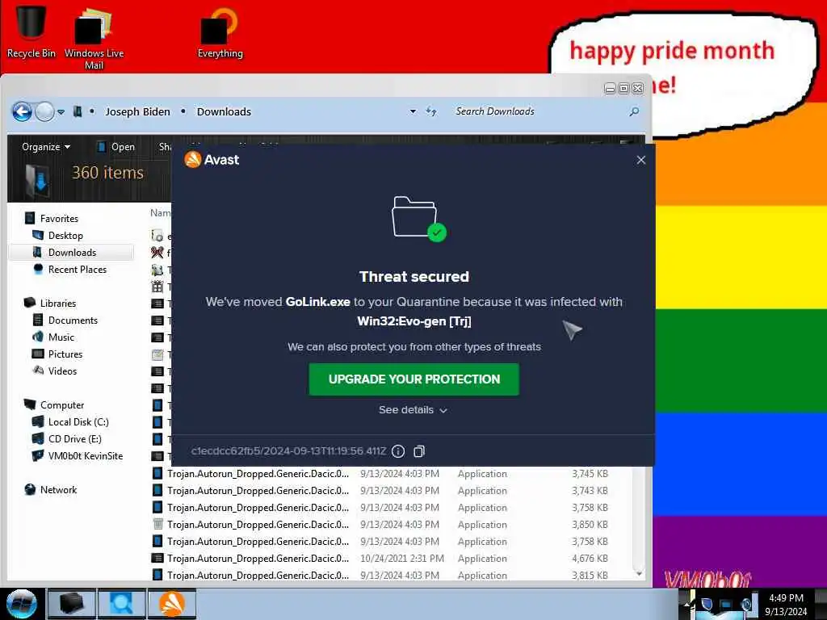Select the Trojan file dated 10/24/2021 2:31 PM
Viewport: 827px width, 620px height.
380,559
